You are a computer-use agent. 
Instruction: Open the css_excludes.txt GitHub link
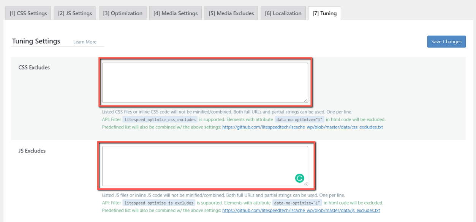tap(302, 127)
